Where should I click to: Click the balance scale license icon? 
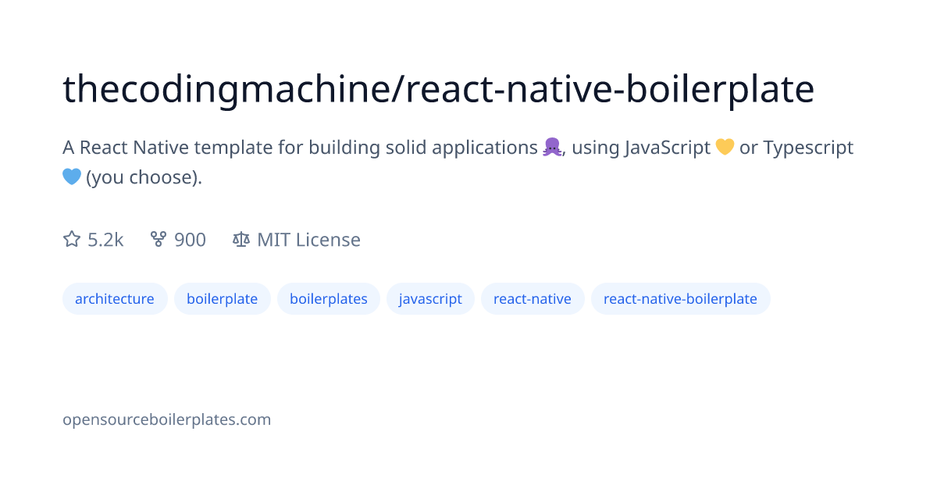click(241, 240)
